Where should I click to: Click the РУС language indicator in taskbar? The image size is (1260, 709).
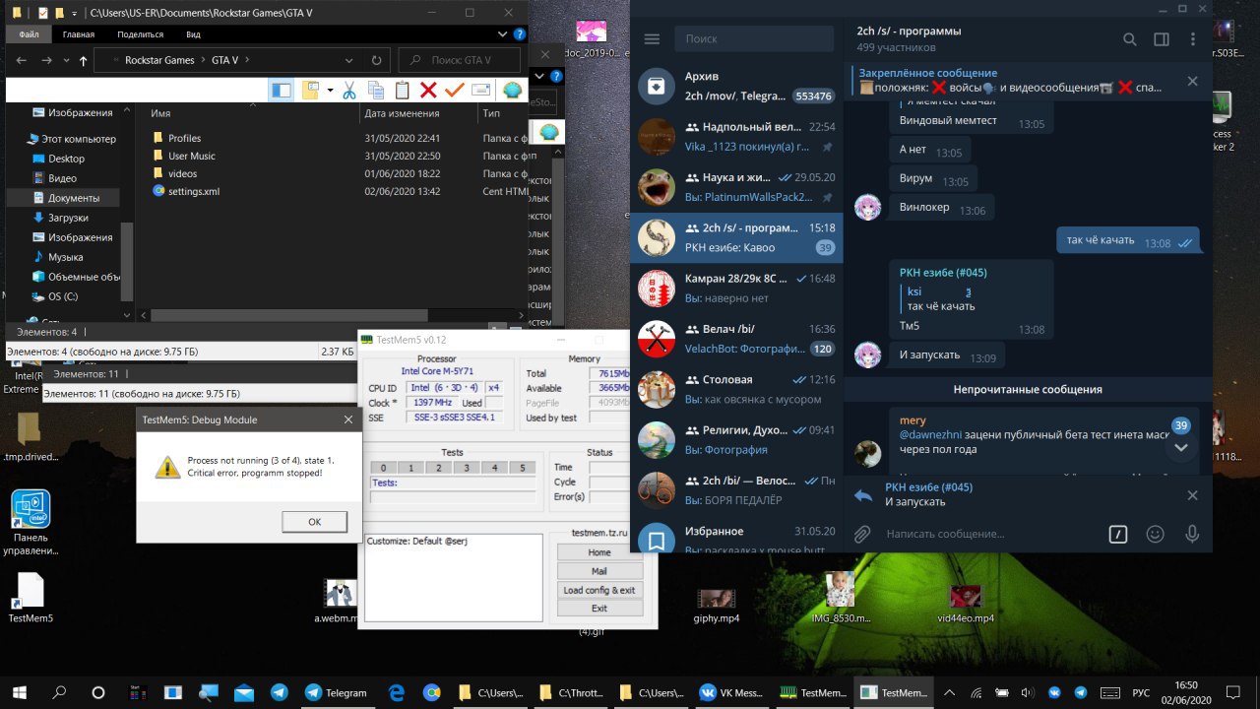(x=1141, y=692)
